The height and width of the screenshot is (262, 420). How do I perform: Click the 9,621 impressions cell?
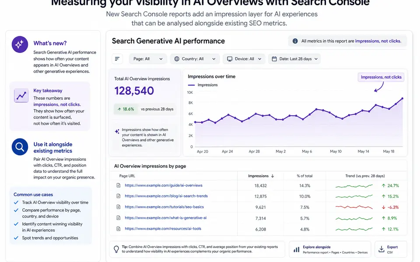coord(261,207)
